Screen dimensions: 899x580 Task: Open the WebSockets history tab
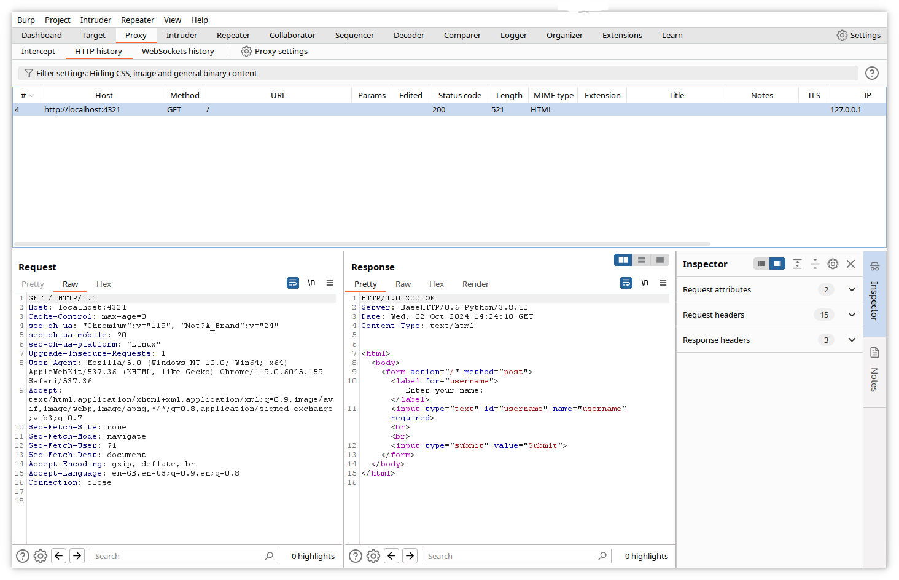click(177, 52)
